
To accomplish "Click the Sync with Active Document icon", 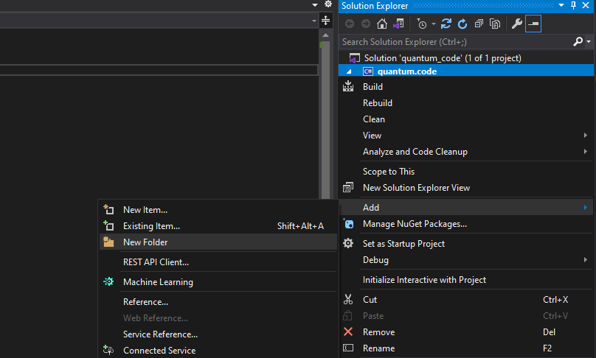I will [446, 24].
